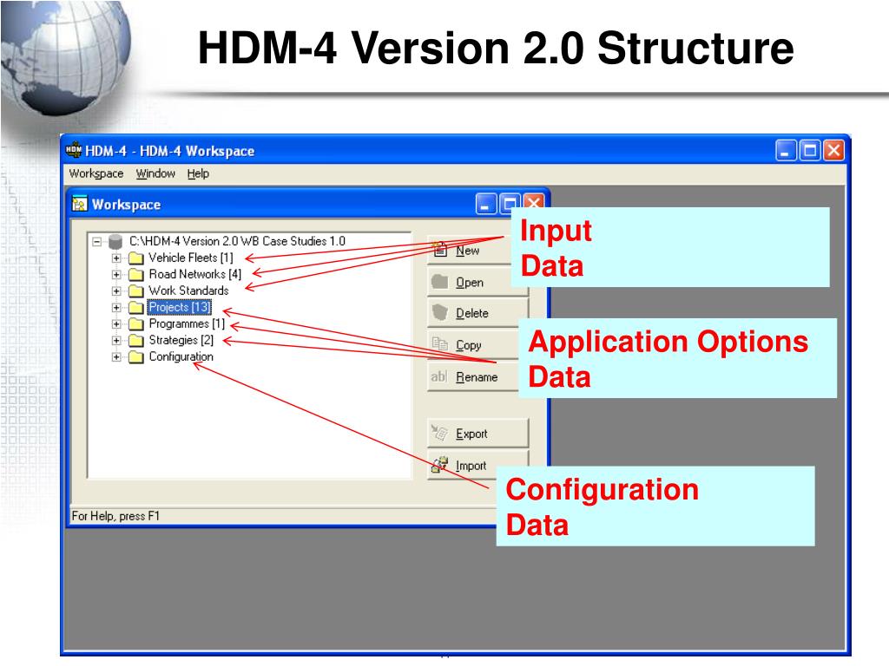Image resolution: width=889 pixels, height=666 pixels.
Task: Close the HDM-4 main window
Action: [x=833, y=151]
